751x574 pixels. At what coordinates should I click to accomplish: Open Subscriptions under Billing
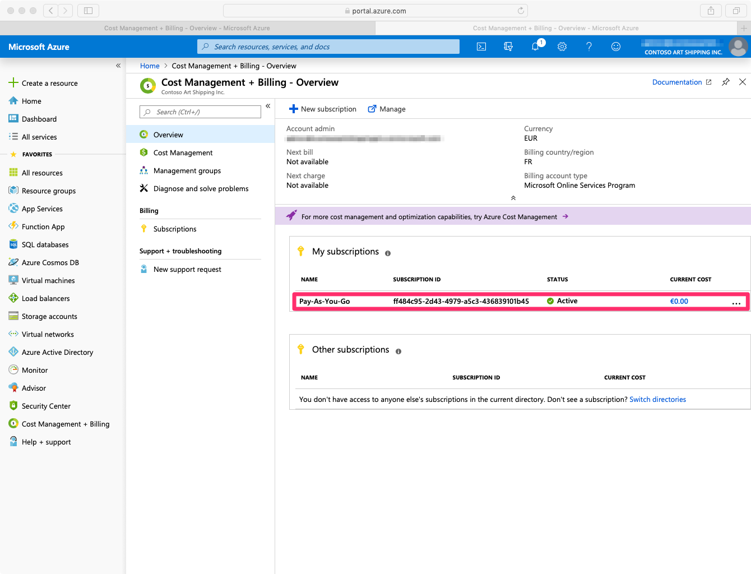click(200, 229)
